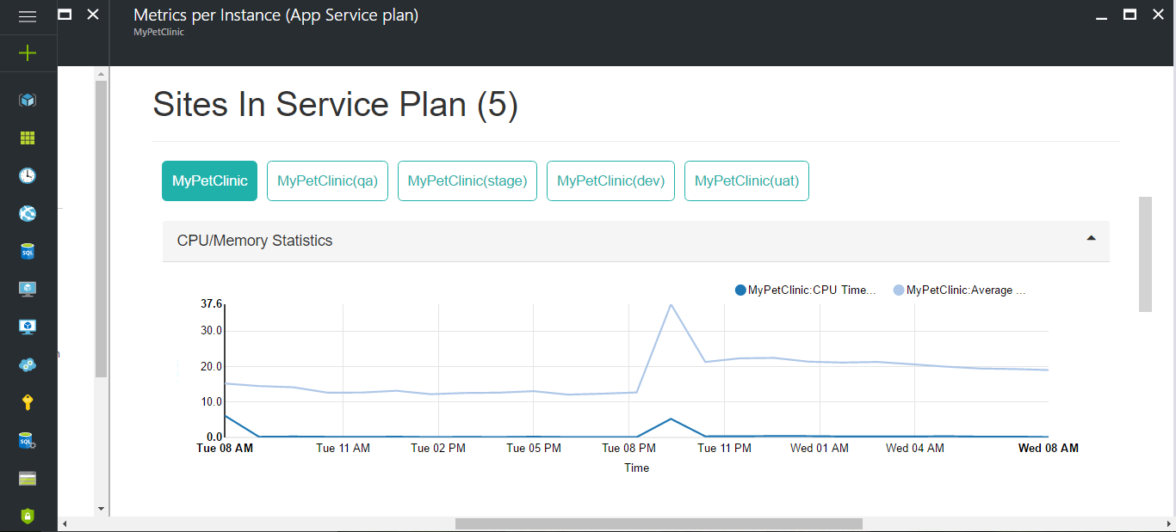Open the Recent clock icon in sidebar
Screen dimensions: 1176x532
[x=28, y=175]
